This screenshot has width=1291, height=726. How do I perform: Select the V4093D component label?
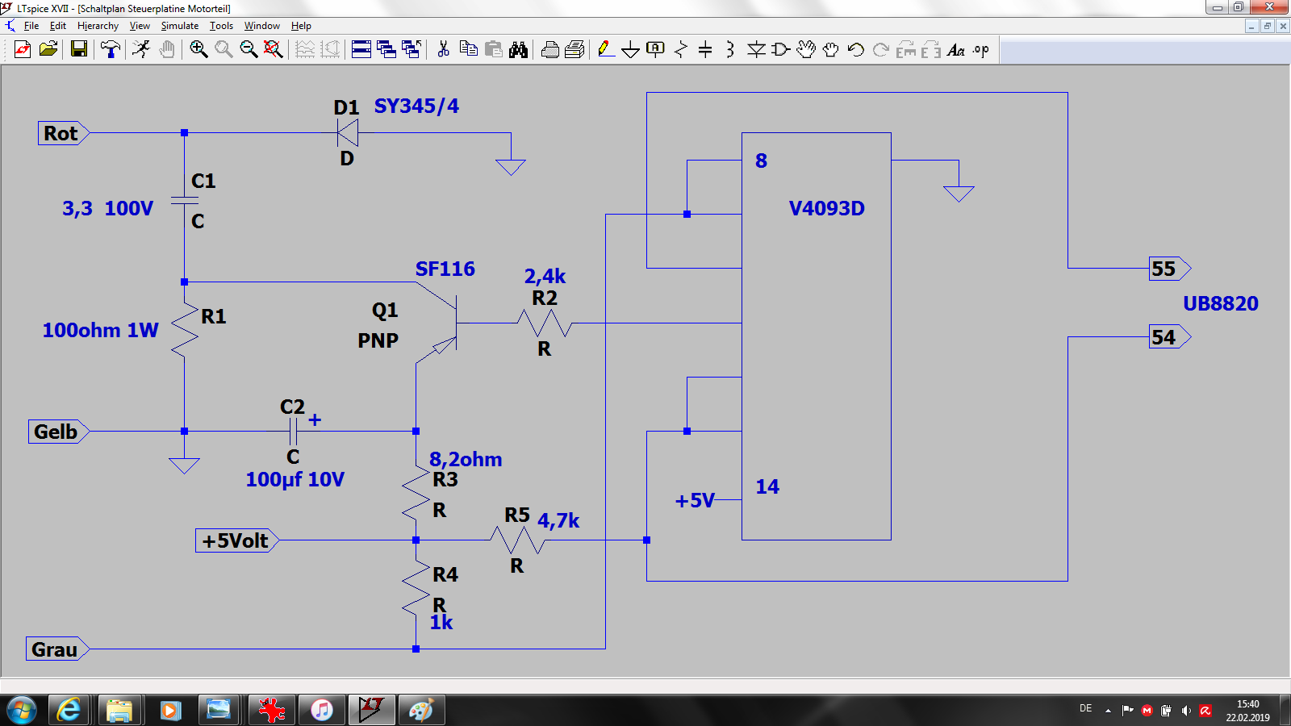pos(826,209)
